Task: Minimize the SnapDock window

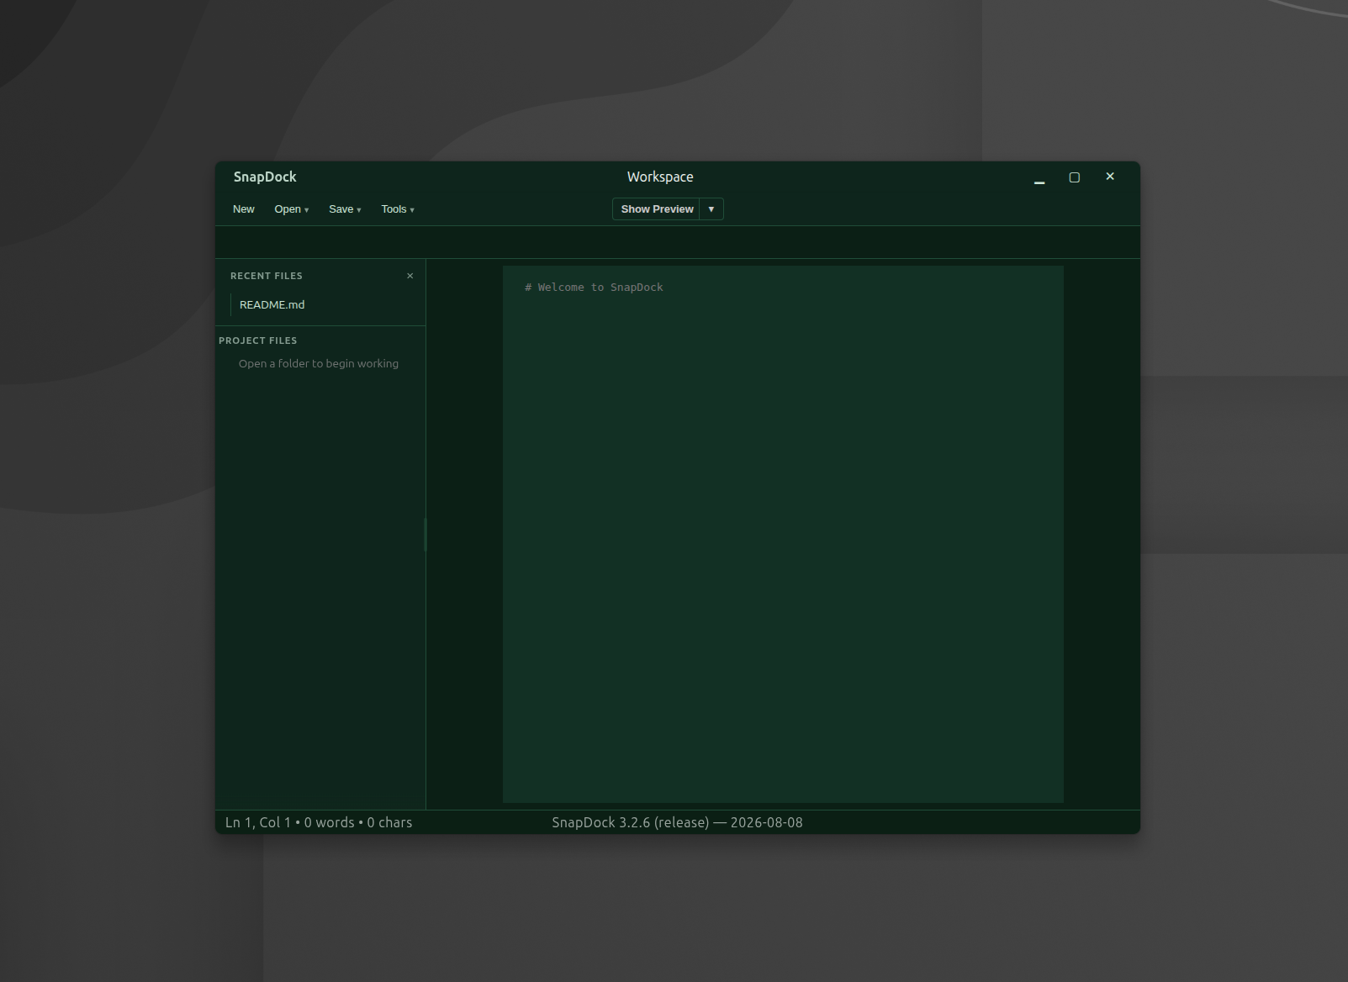Action: point(1039,177)
